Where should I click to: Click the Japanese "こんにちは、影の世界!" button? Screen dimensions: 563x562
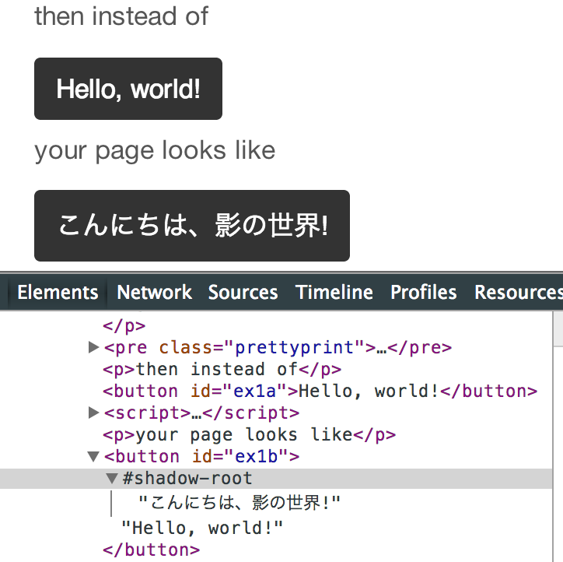tap(192, 226)
